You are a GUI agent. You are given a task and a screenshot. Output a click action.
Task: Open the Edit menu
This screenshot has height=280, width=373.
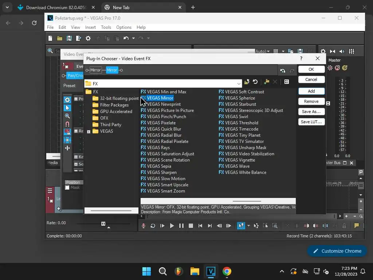tap(62, 27)
